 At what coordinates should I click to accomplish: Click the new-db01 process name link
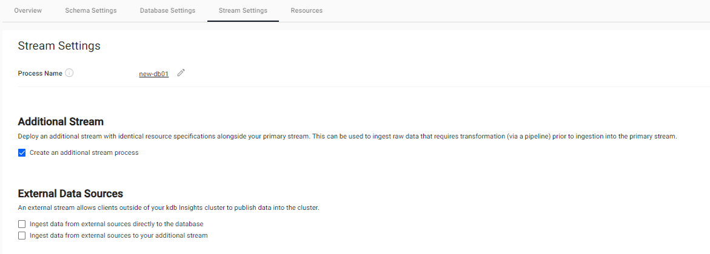pos(154,74)
